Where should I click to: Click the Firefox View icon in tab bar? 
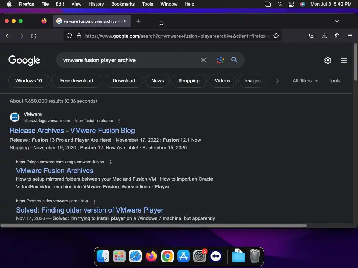[44, 21]
